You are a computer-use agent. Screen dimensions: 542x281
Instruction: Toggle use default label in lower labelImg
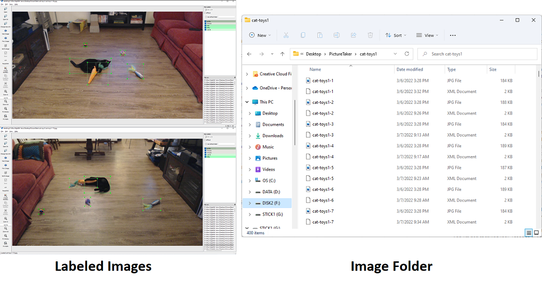pos(206,144)
